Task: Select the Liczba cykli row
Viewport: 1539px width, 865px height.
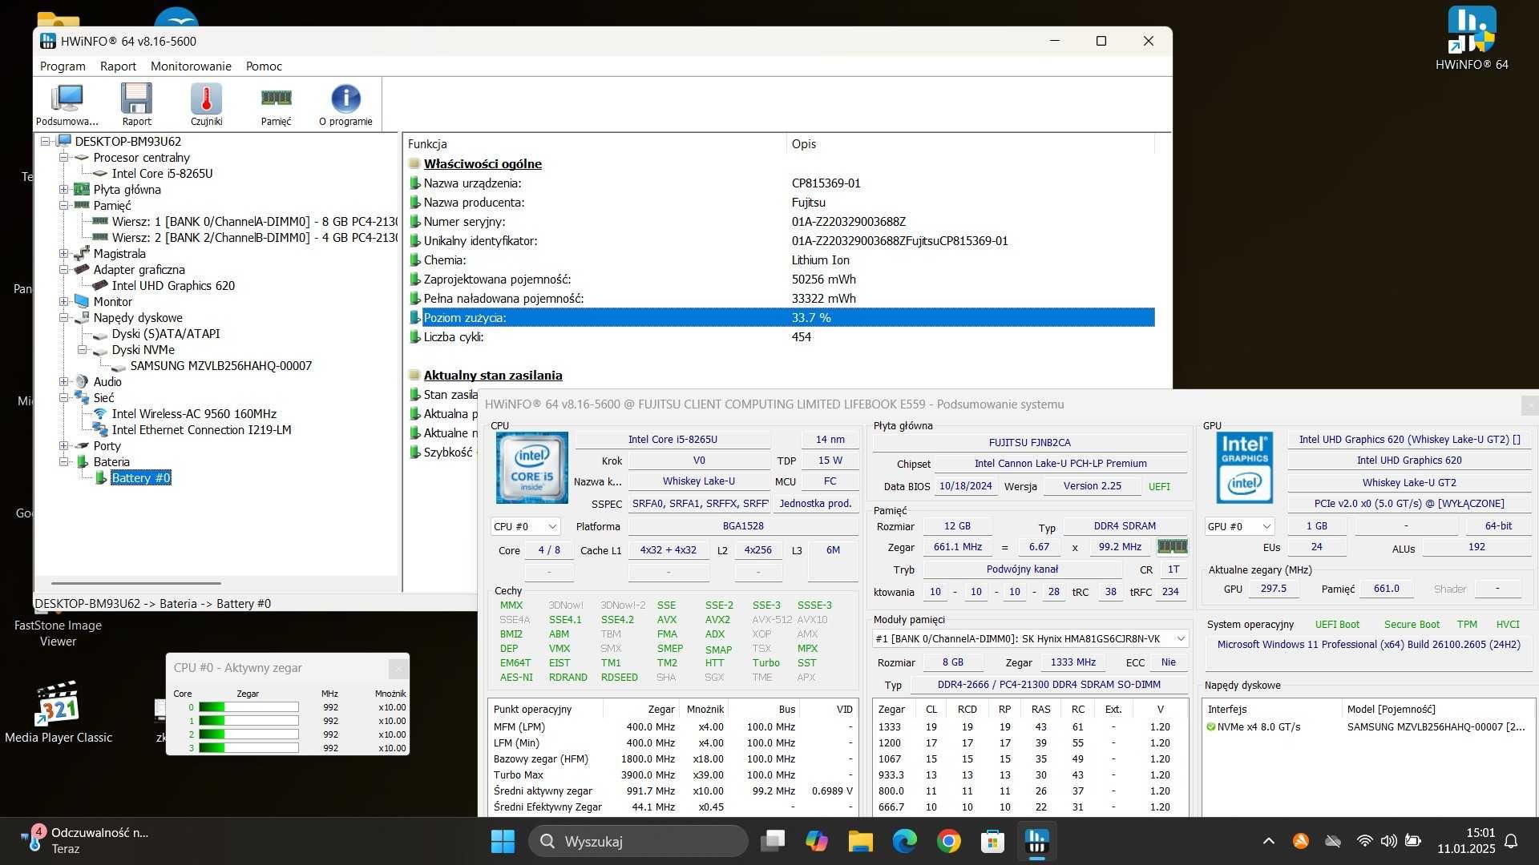Action: point(782,337)
